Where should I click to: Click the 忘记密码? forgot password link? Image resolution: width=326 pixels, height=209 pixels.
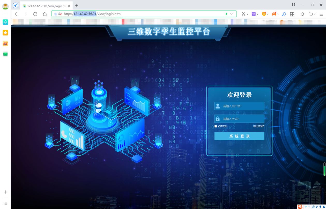coord(259,126)
